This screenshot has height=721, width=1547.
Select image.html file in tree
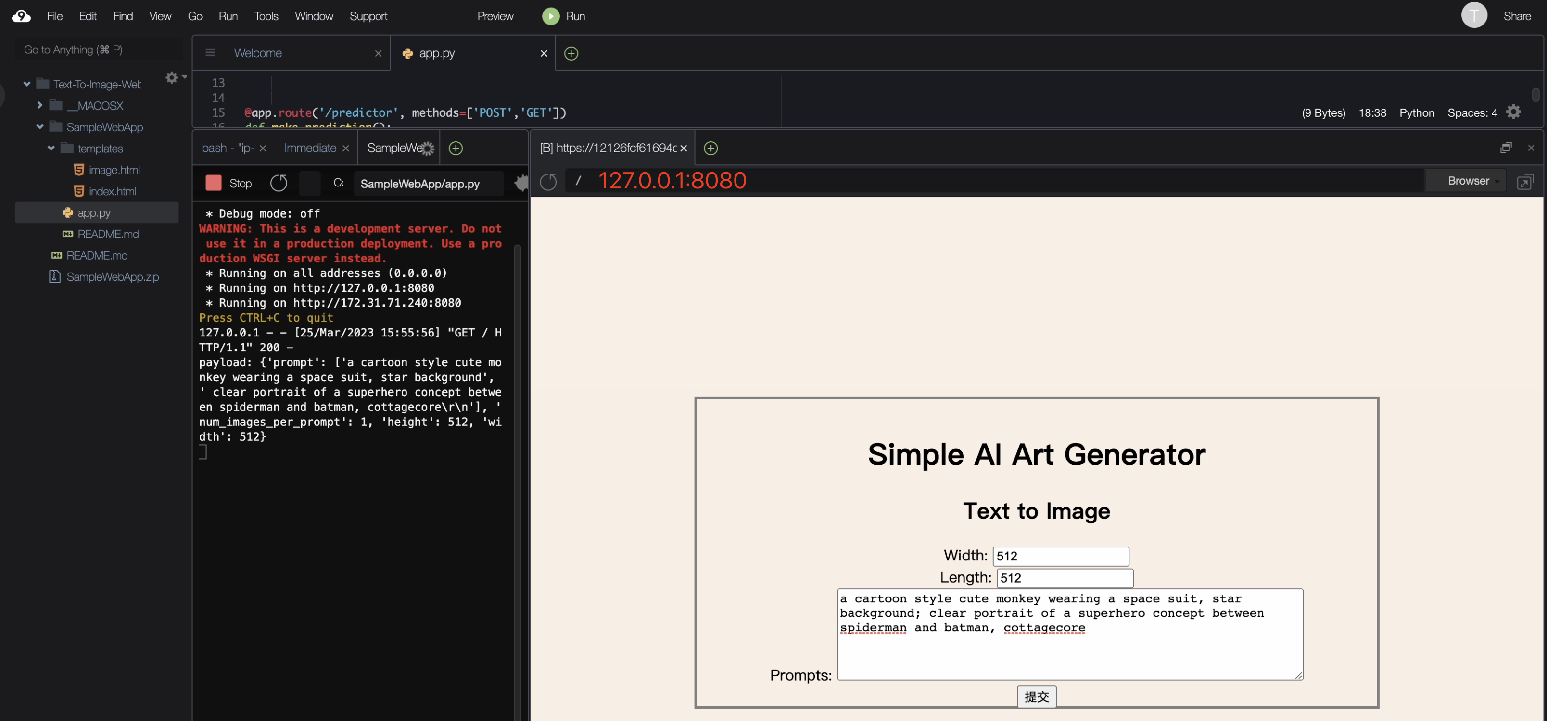pos(114,170)
